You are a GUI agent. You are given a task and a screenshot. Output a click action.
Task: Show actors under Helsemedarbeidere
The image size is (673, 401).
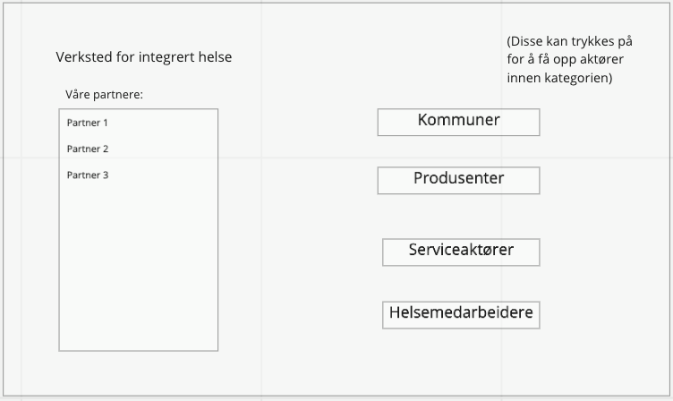pyautogui.click(x=461, y=314)
